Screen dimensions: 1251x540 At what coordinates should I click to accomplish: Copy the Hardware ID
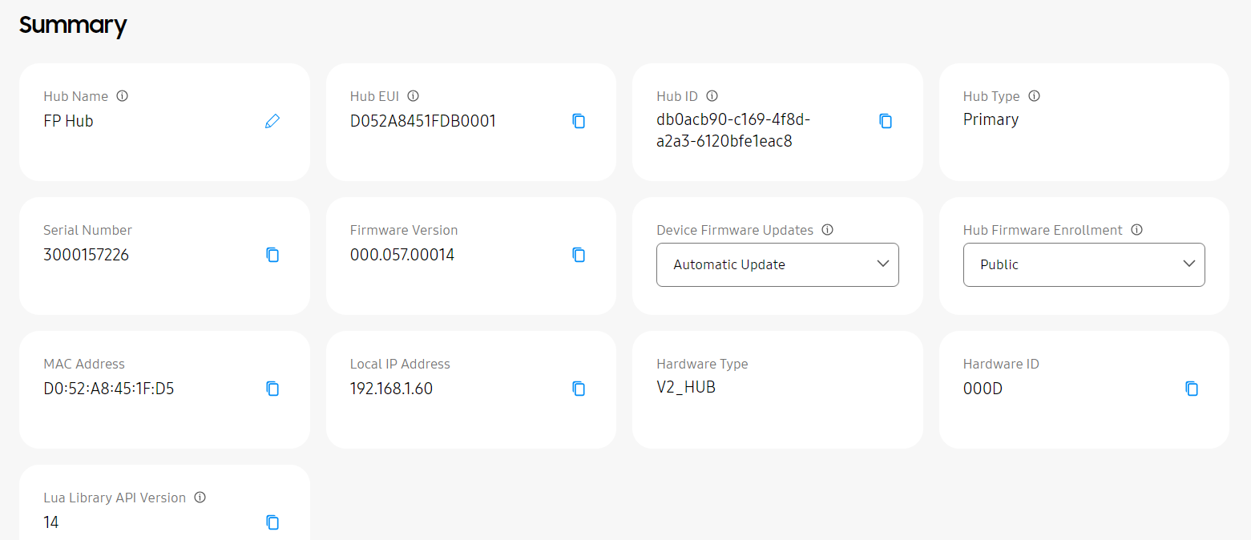point(1192,389)
